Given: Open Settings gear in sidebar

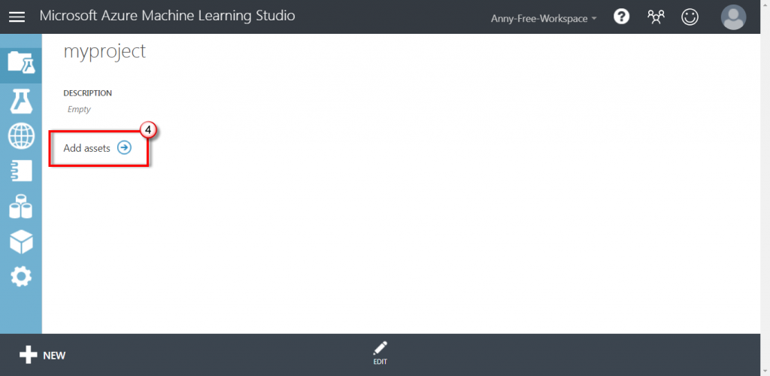Looking at the screenshot, I should (x=20, y=277).
